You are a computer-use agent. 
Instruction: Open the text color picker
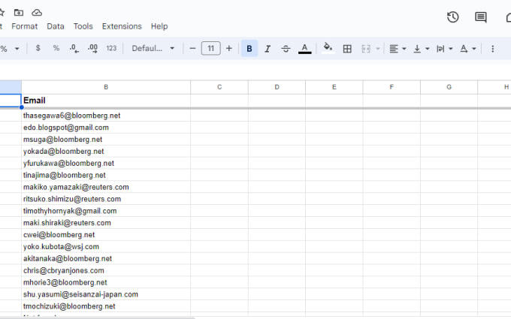(x=304, y=48)
